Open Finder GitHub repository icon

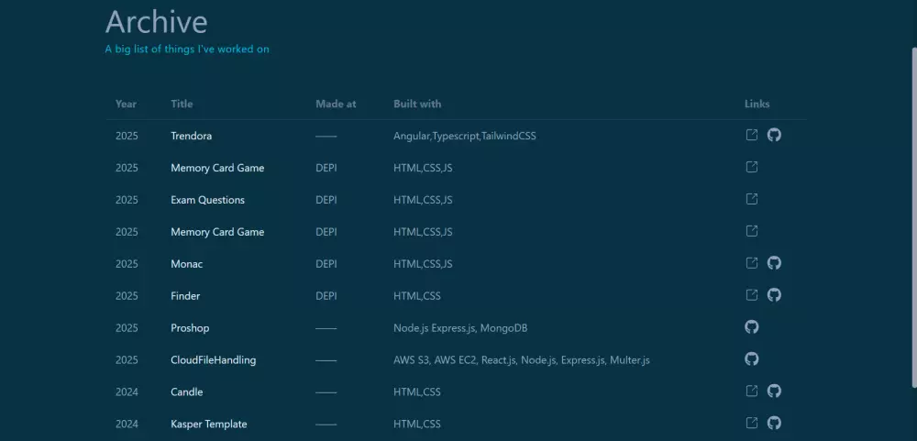[774, 295]
